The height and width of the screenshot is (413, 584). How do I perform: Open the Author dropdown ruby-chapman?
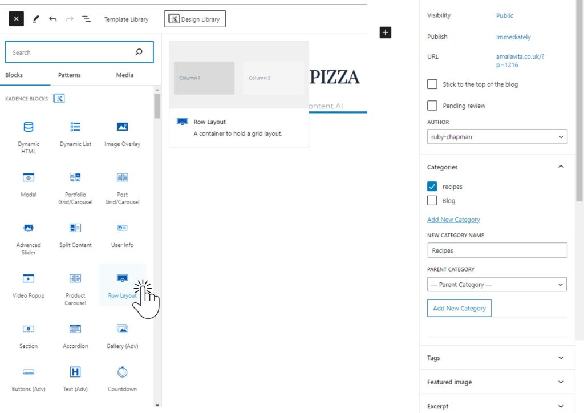click(x=497, y=137)
